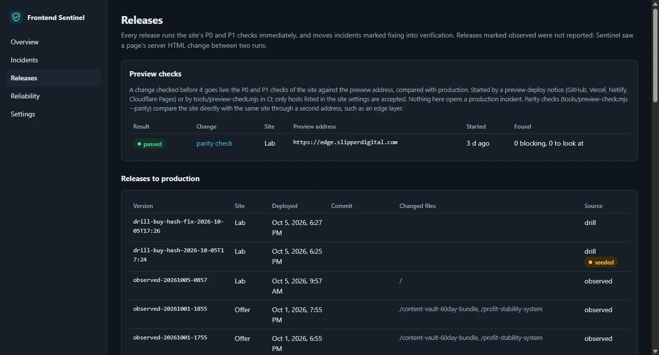Click '0 blocking, 0 to look at'
This screenshot has height=355, width=659.
pos(549,144)
